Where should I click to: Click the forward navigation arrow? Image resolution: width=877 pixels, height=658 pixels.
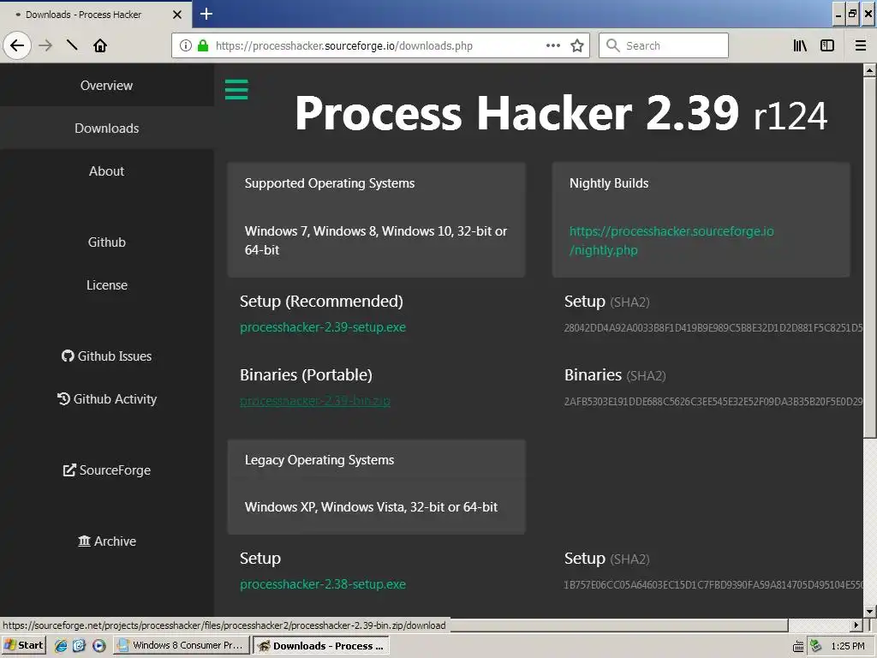45,45
